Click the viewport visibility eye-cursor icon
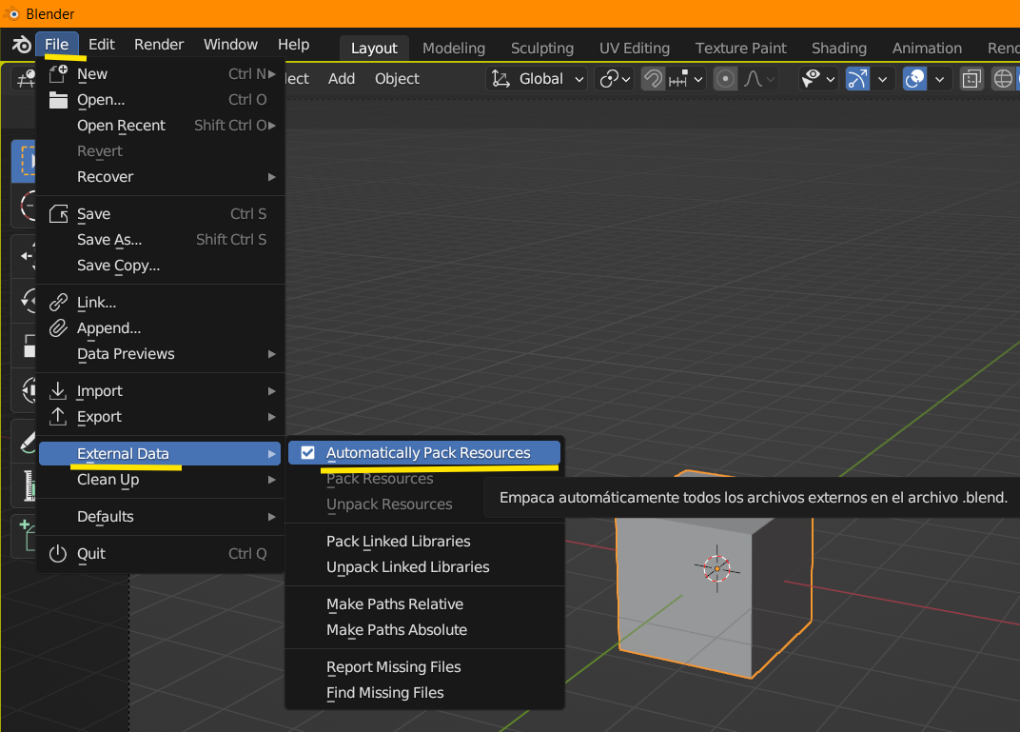 (x=811, y=79)
